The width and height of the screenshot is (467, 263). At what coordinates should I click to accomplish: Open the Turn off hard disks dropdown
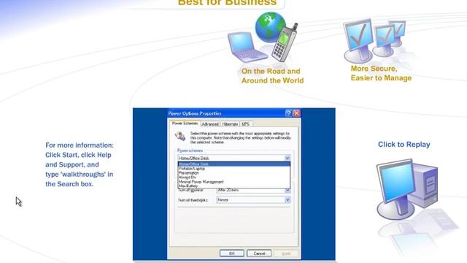(x=287, y=199)
